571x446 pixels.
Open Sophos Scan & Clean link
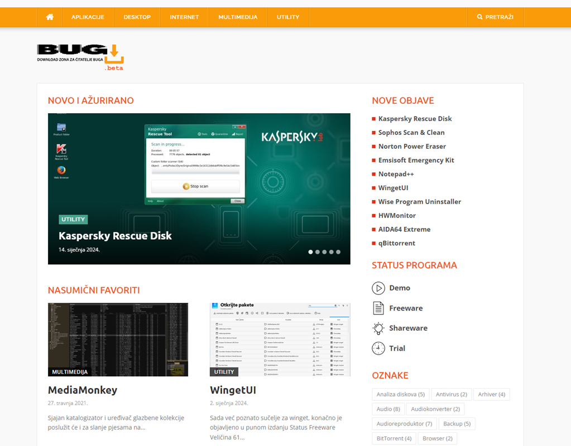[x=411, y=133]
